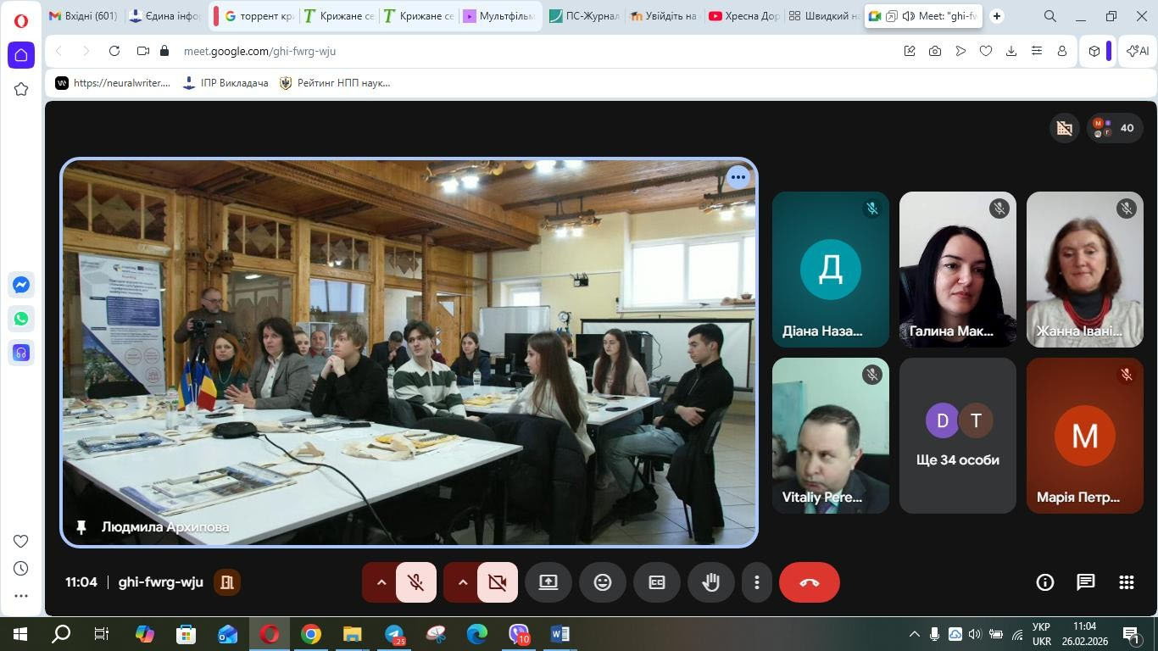Expand video settings arrow beside camera
The width and height of the screenshot is (1158, 651).
click(x=463, y=582)
